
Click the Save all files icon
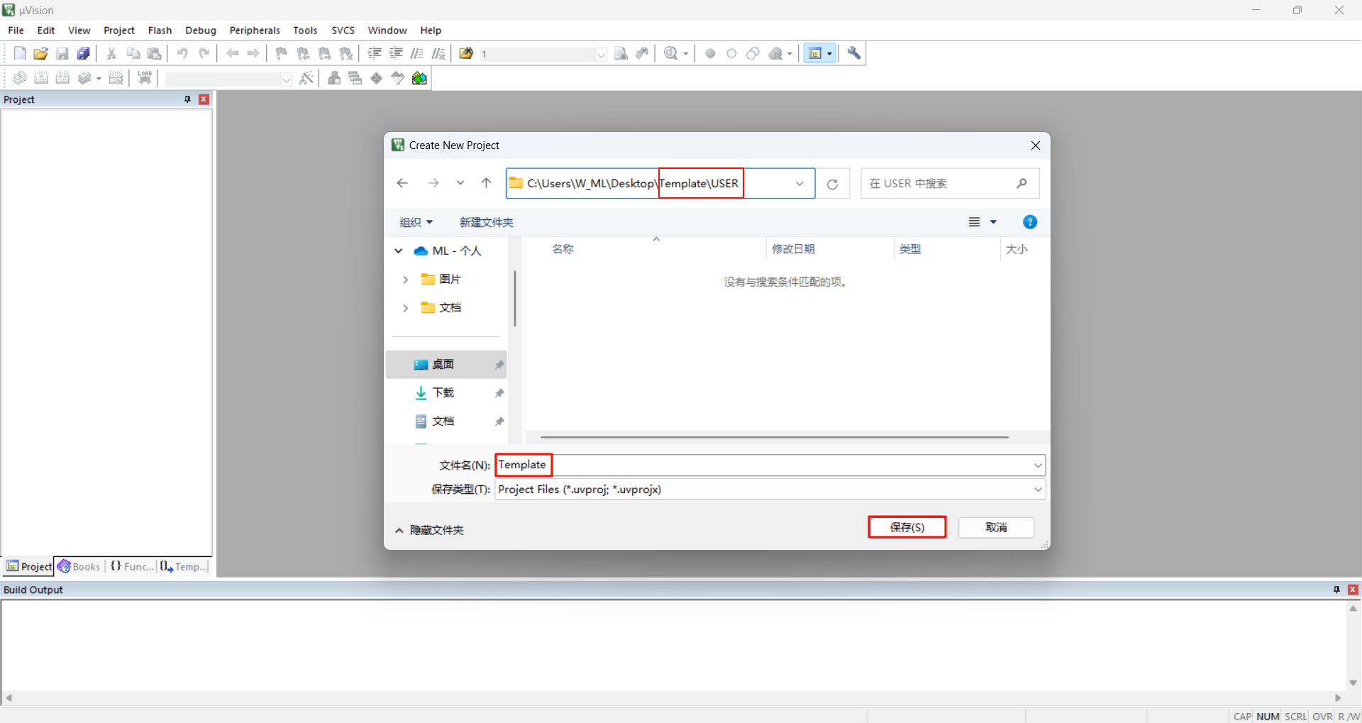[84, 53]
